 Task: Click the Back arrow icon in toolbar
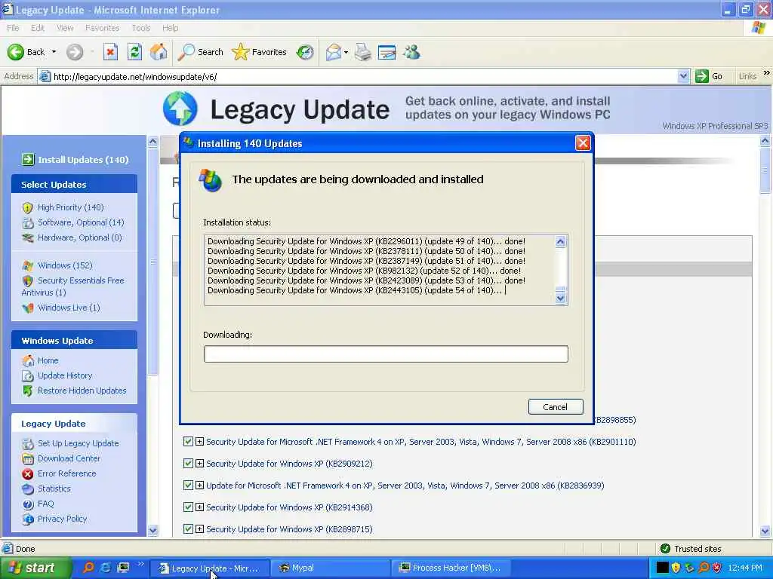coord(15,52)
